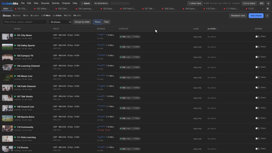Toggle mixing switch for 103 Campus TV
The height and width of the screenshot is (153, 272).
pyautogui.click(x=257, y=57)
